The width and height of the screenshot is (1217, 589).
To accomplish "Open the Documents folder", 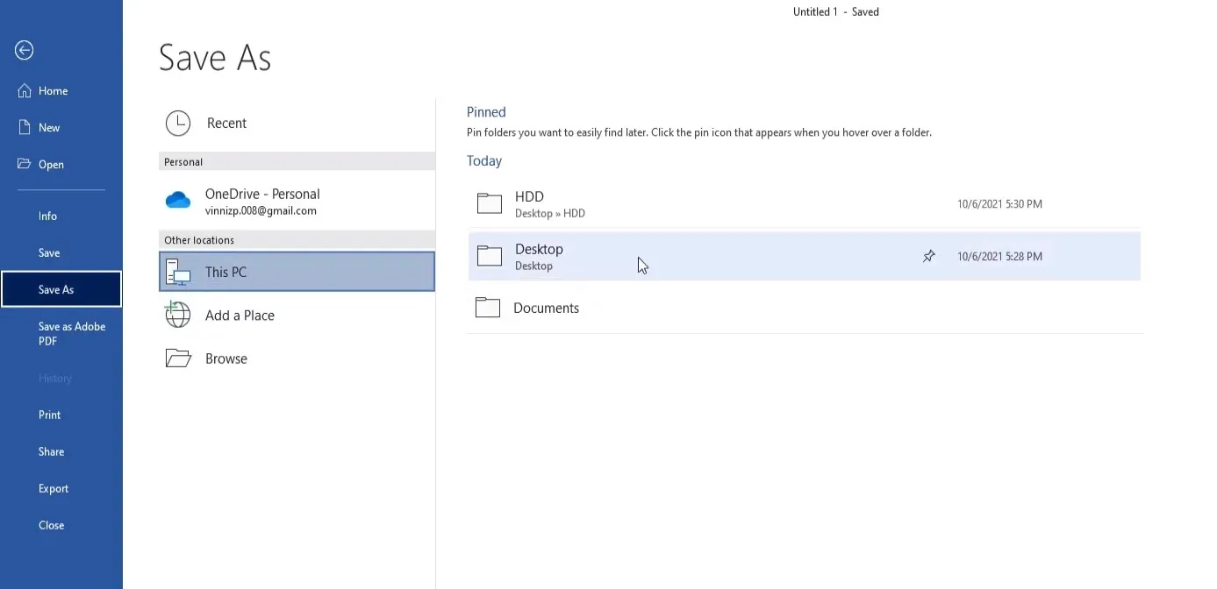I will pyautogui.click(x=547, y=307).
